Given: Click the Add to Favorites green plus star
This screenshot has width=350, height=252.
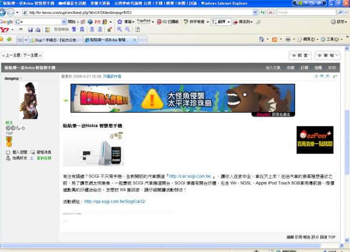Looking at the screenshot, I should tap(9, 40).
